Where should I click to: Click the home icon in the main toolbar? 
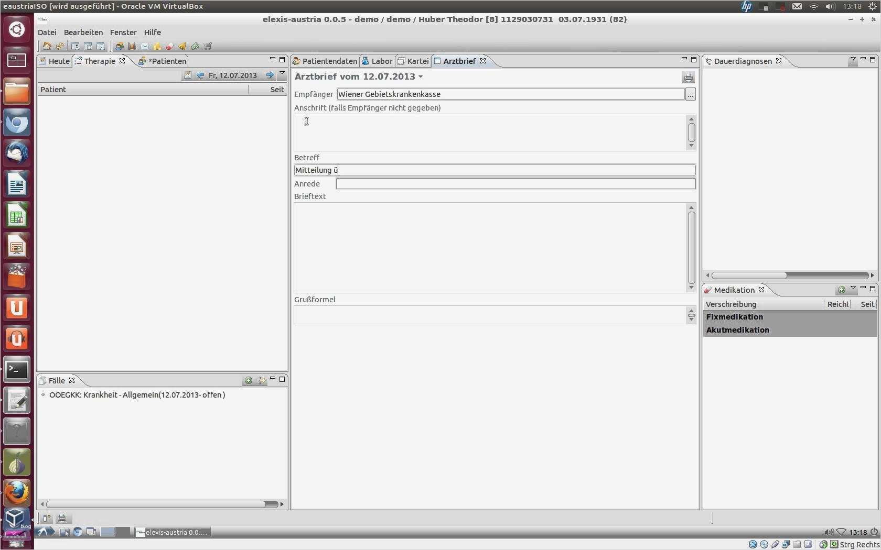coord(47,46)
